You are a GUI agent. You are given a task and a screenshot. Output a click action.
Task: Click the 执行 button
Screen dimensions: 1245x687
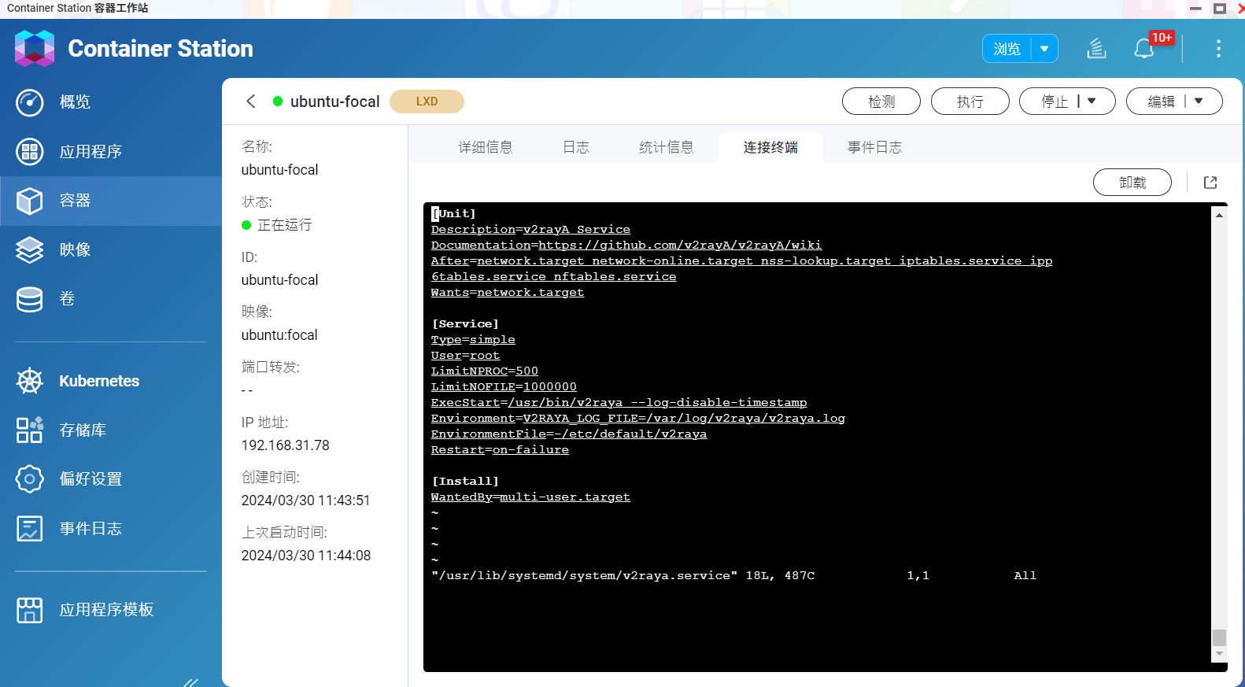[x=970, y=102]
